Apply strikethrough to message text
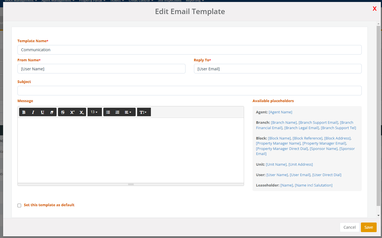 coord(63,112)
